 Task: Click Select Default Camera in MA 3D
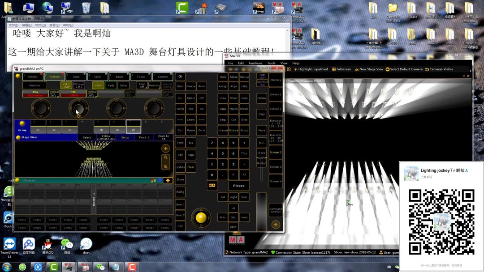click(404, 69)
